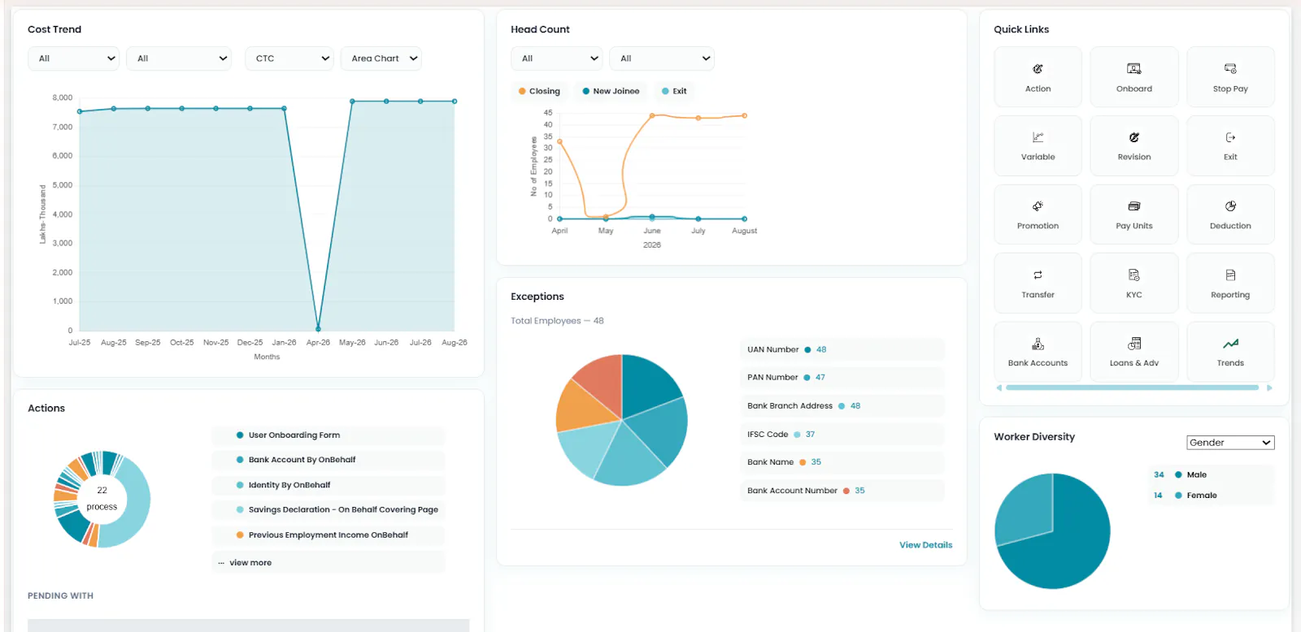Screen dimensions: 1301x632
Task: Open the Revision quick link icon
Action: 1133,137
